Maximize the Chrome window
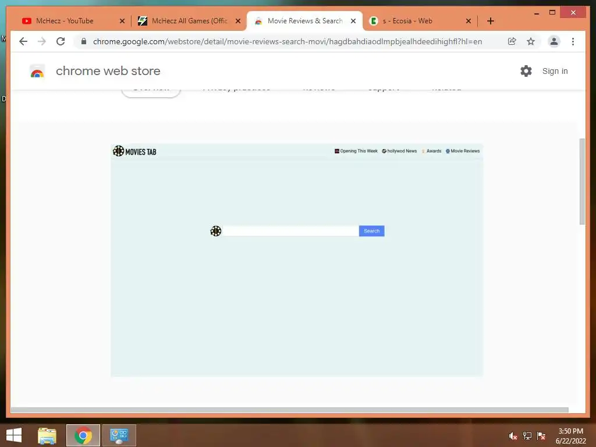 [552, 13]
